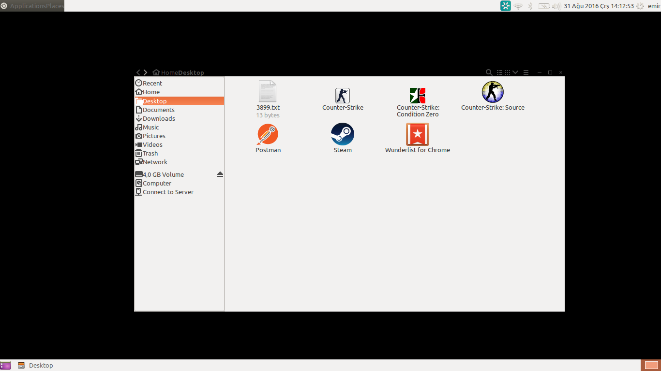Open Documents in the sidebar
This screenshot has height=371, width=661.
tap(179, 110)
